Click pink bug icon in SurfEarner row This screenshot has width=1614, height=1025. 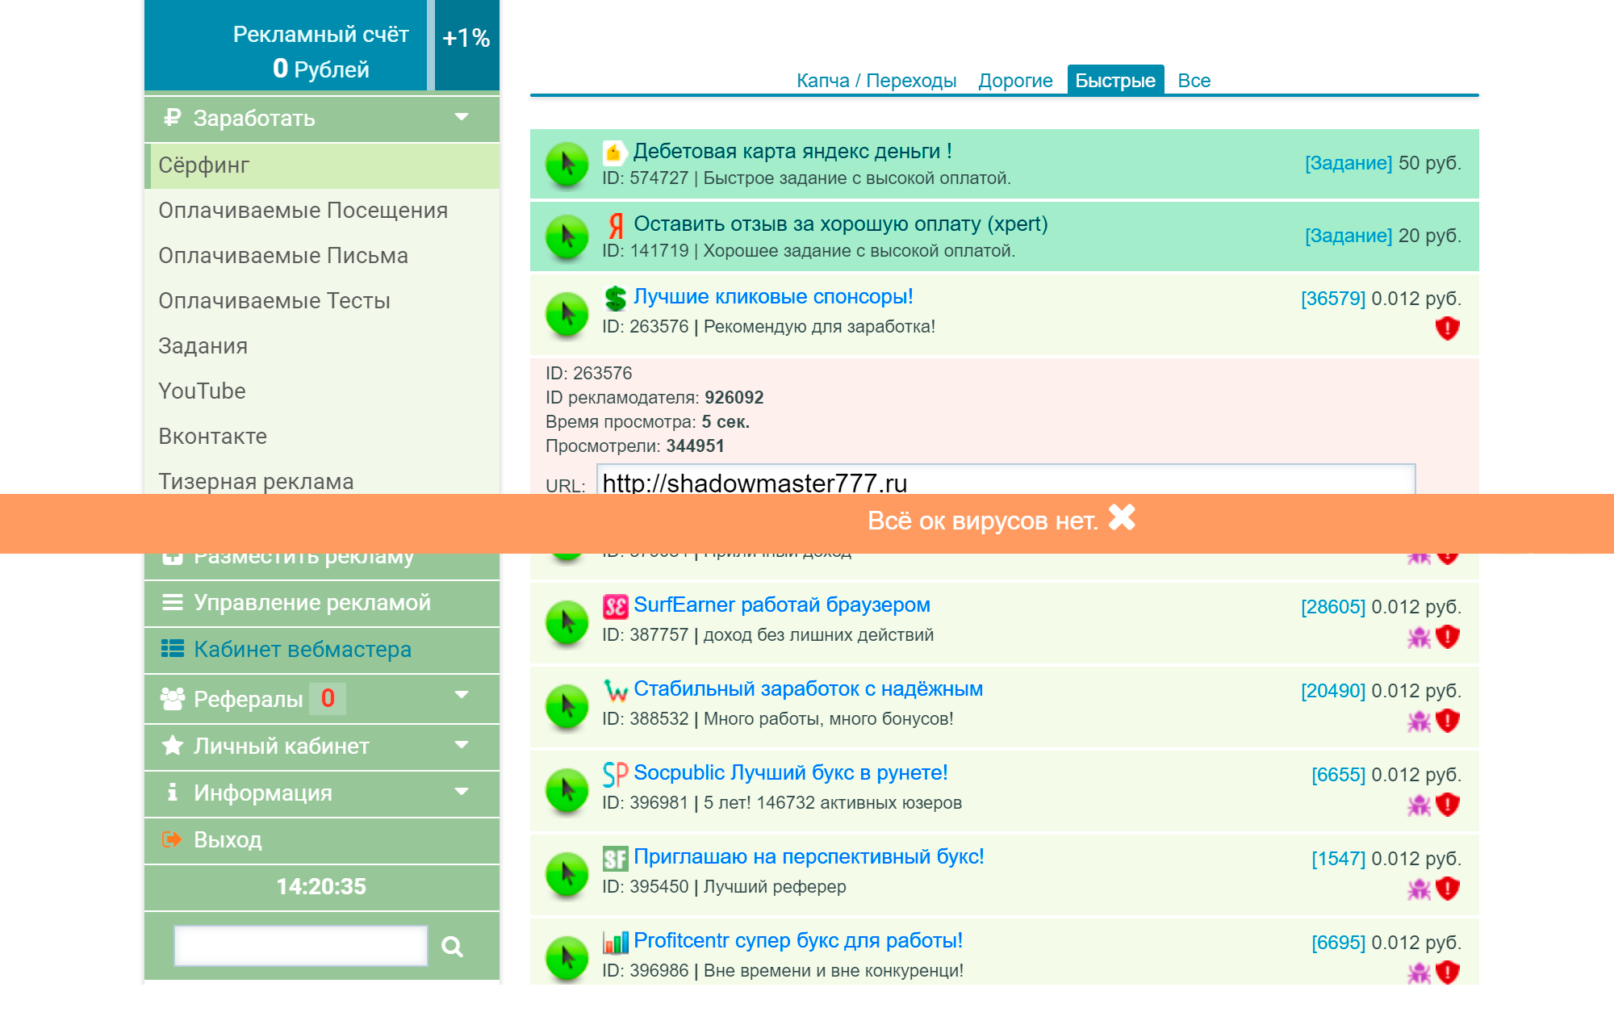point(1420,638)
